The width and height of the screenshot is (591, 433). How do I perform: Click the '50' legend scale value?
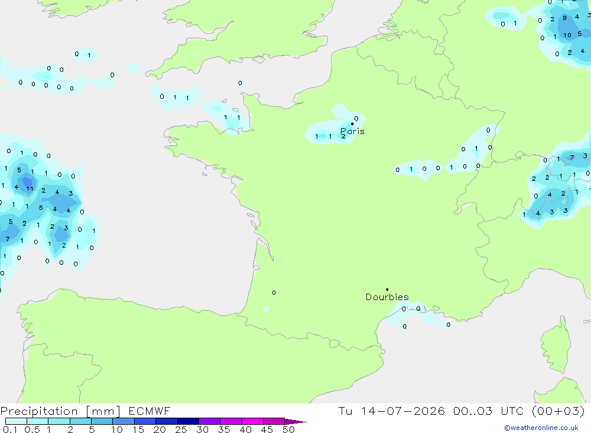[288, 429]
